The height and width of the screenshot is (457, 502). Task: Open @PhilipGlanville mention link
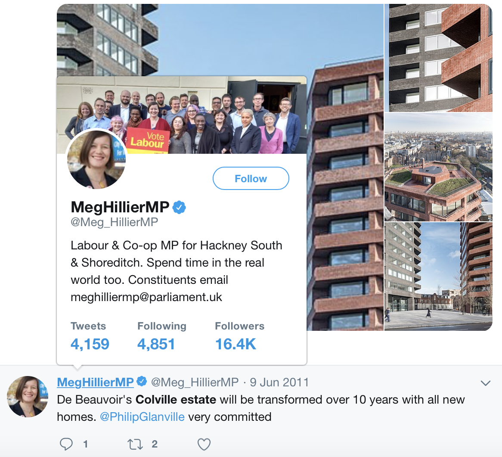142,417
